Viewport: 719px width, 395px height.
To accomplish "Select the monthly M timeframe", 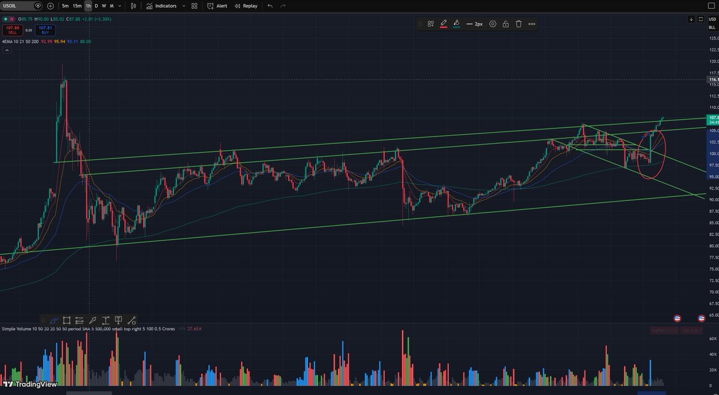I will (x=111, y=5).
